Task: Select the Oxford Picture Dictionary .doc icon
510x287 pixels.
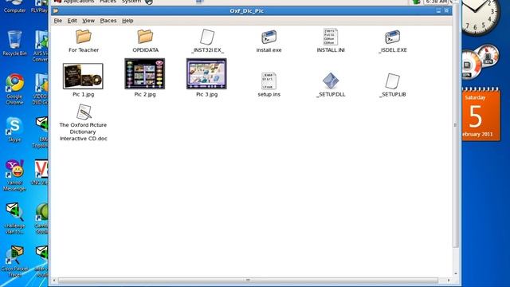Action: coord(84,112)
